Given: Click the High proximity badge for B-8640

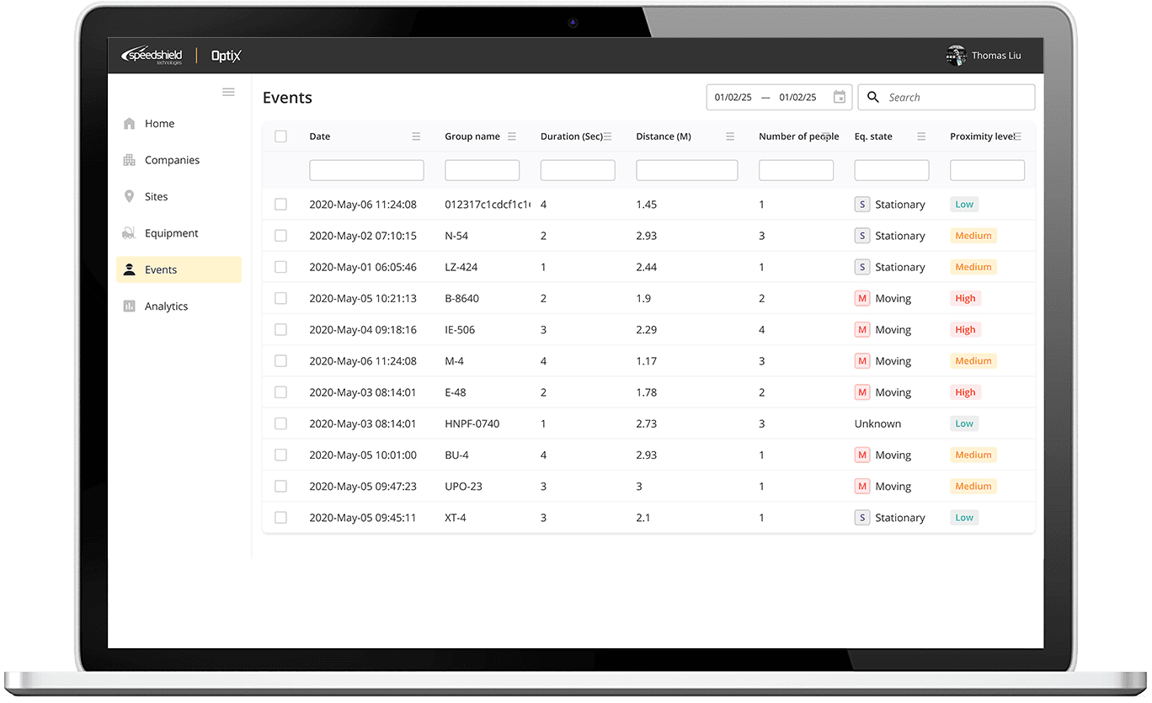Looking at the screenshot, I should pyautogui.click(x=965, y=299).
